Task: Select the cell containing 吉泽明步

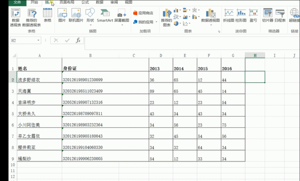Action: pos(39,100)
